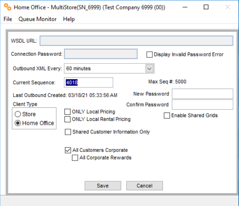Image resolution: width=239 pixels, height=206 pixels.
Task: Click the Current Sequence field
Action: (89, 83)
